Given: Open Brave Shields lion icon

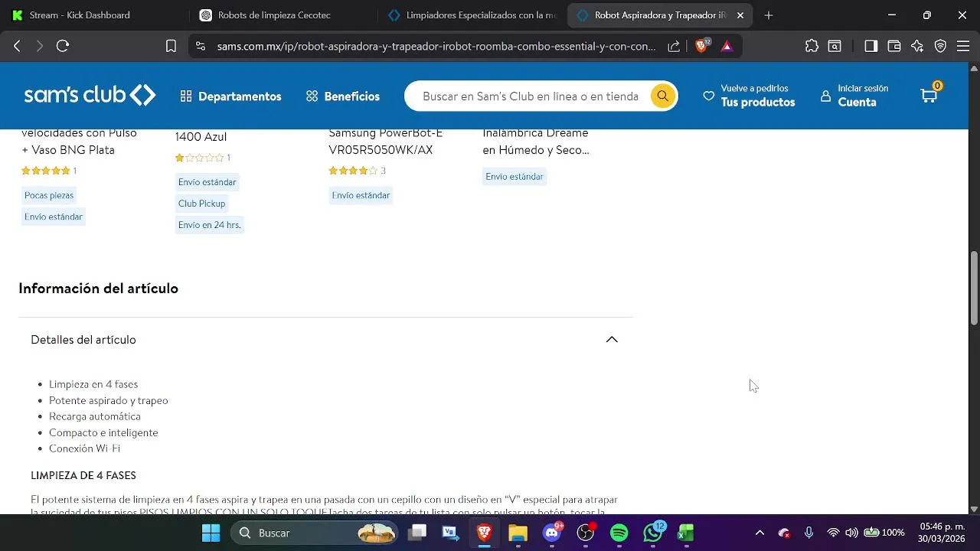Looking at the screenshot, I should 701,46.
